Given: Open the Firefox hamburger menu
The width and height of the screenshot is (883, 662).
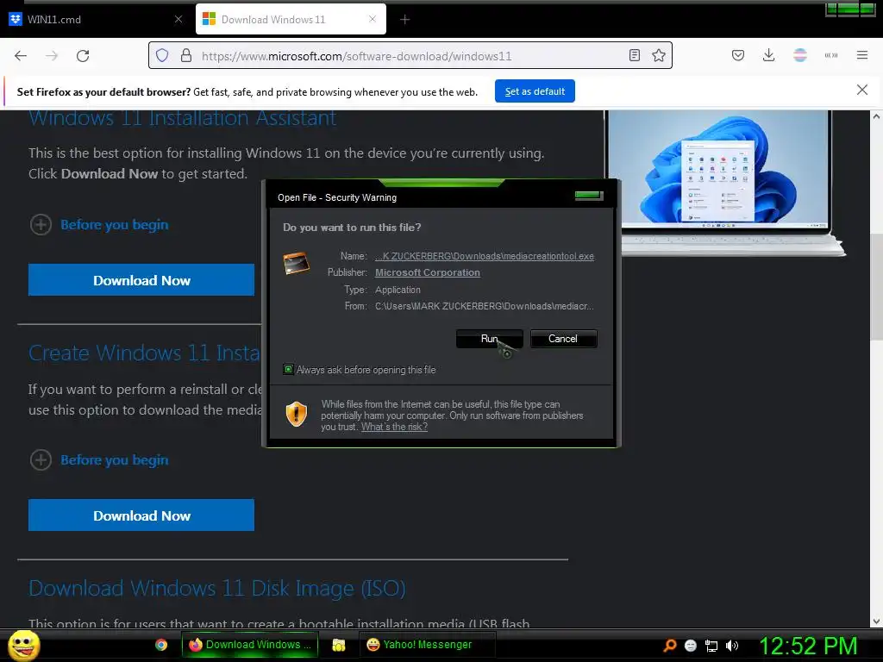Looking at the screenshot, I should (x=862, y=55).
